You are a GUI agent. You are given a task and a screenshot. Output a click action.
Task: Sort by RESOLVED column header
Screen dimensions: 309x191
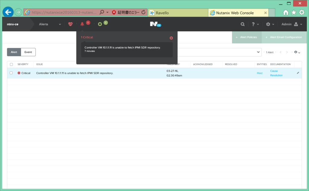[x=231, y=64]
